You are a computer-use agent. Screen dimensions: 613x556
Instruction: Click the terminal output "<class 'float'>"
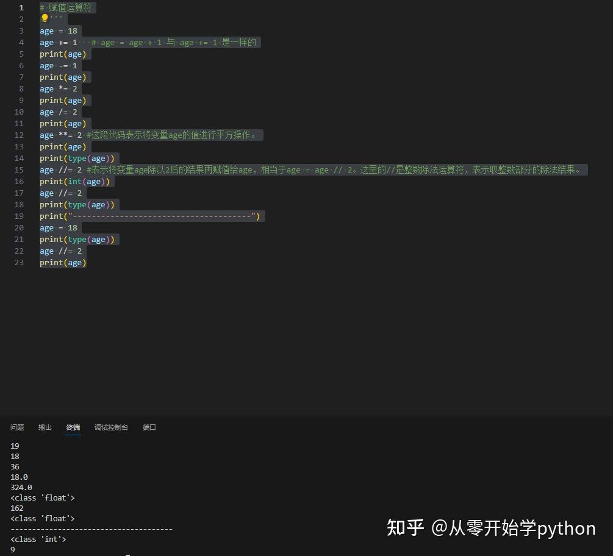pos(42,497)
